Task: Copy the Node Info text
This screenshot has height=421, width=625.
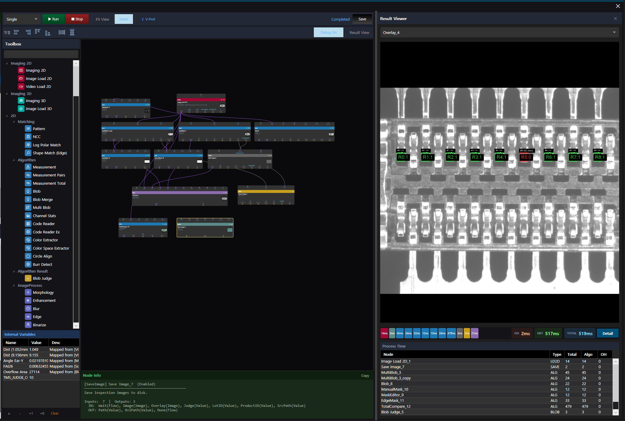Action: pos(365,376)
